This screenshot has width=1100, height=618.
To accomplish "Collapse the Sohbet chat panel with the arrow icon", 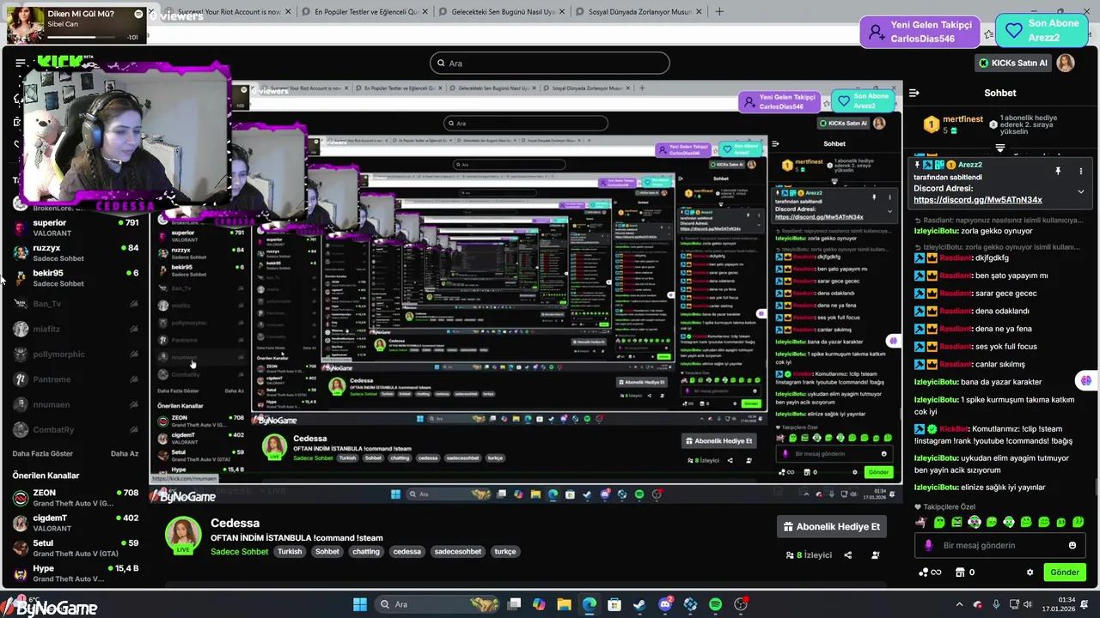I will (x=914, y=93).
